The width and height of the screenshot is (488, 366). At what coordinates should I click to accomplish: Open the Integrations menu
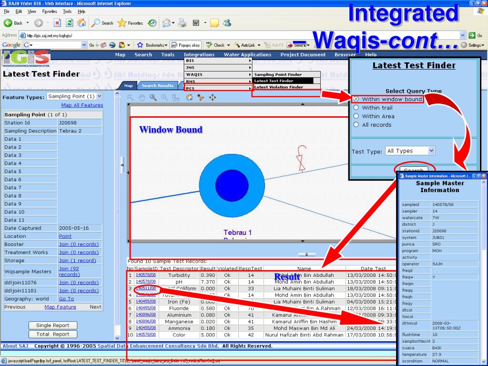click(199, 54)
